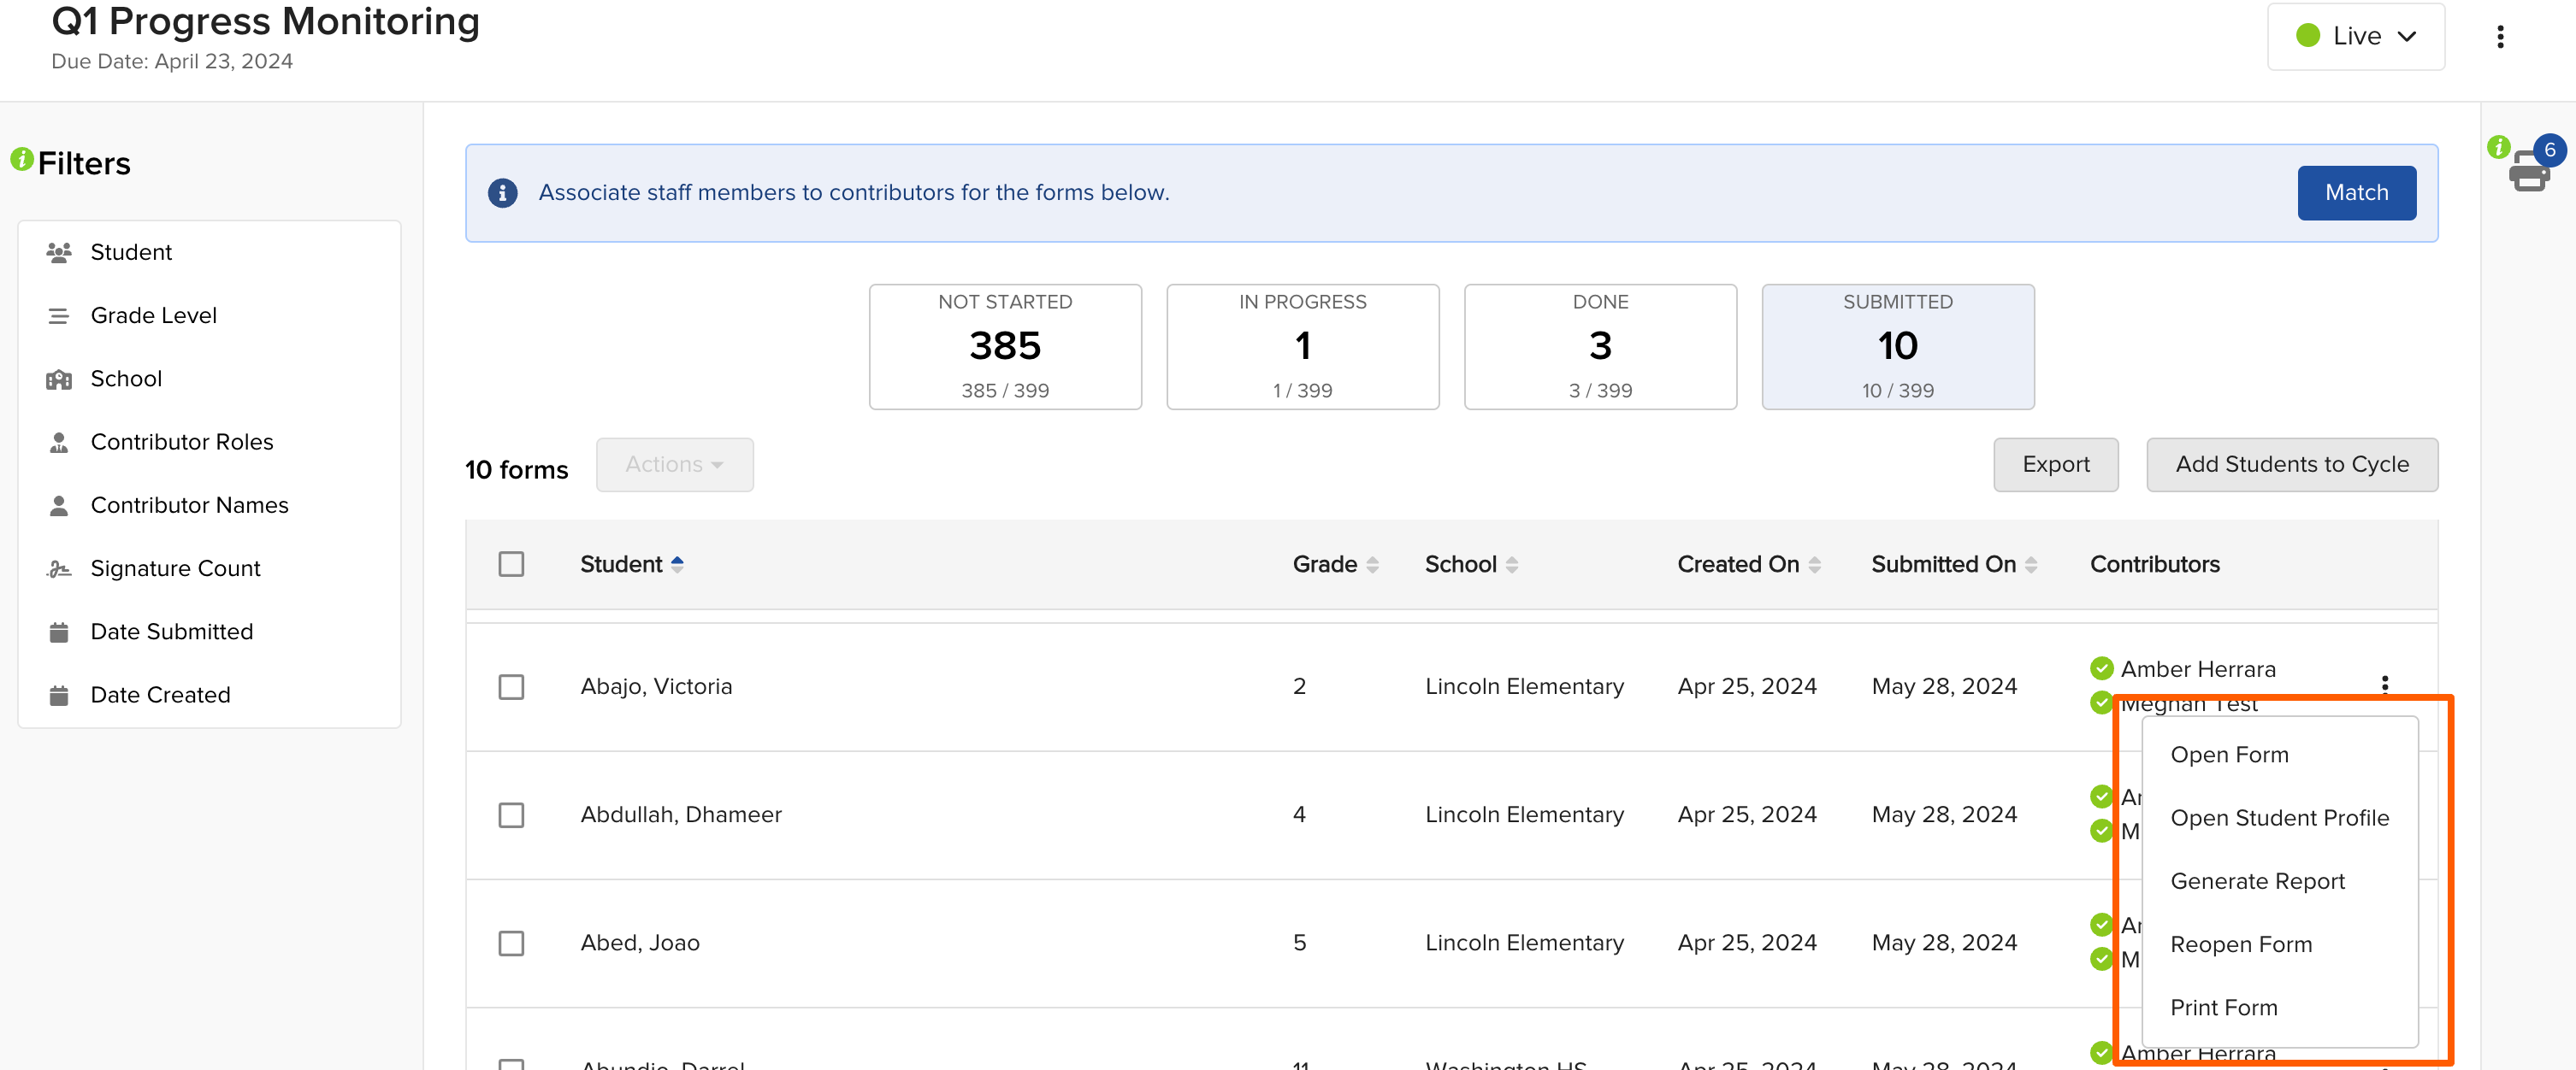The image size is (2576, 1070).
Task: Click the student name Abdullah, Dhameer
Action: pyautogui.click(x=681, y=814)
